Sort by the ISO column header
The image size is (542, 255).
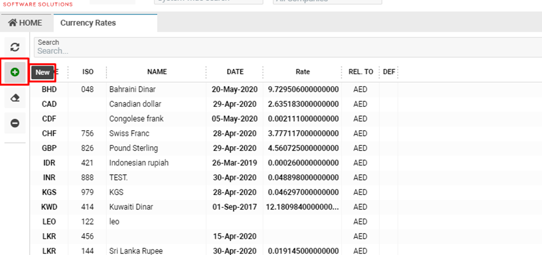88,72
